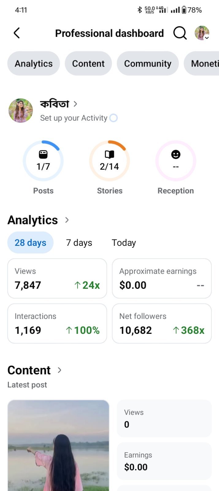Open the Views 7,847 card
219x491 pixels.
(x=57, y=278)
